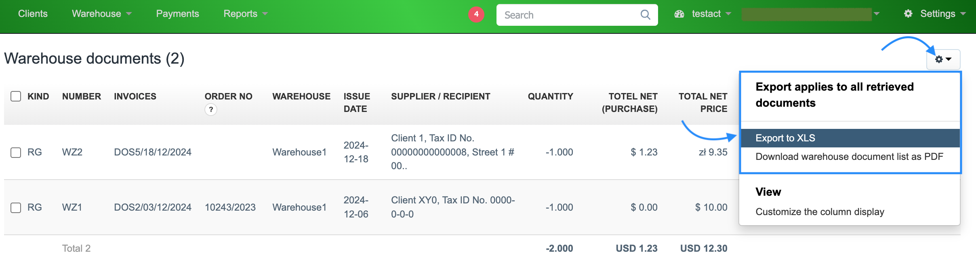Choose Download warehouse document list as PDF
The height and width of the screenshot is (265, 976).
(849, 157)
